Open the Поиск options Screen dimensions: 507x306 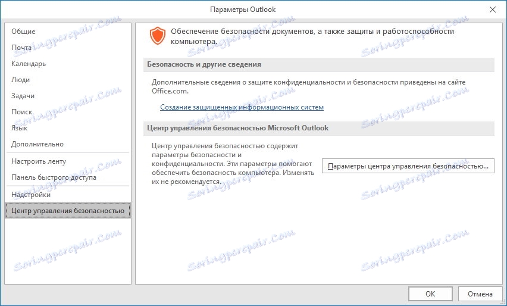coord(68,112)
